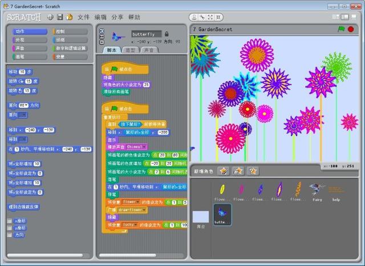Check the x座标 reporter checkbox
Image resolution: width=365 pixels, height=266 pixels.
(x=10, y=221)
